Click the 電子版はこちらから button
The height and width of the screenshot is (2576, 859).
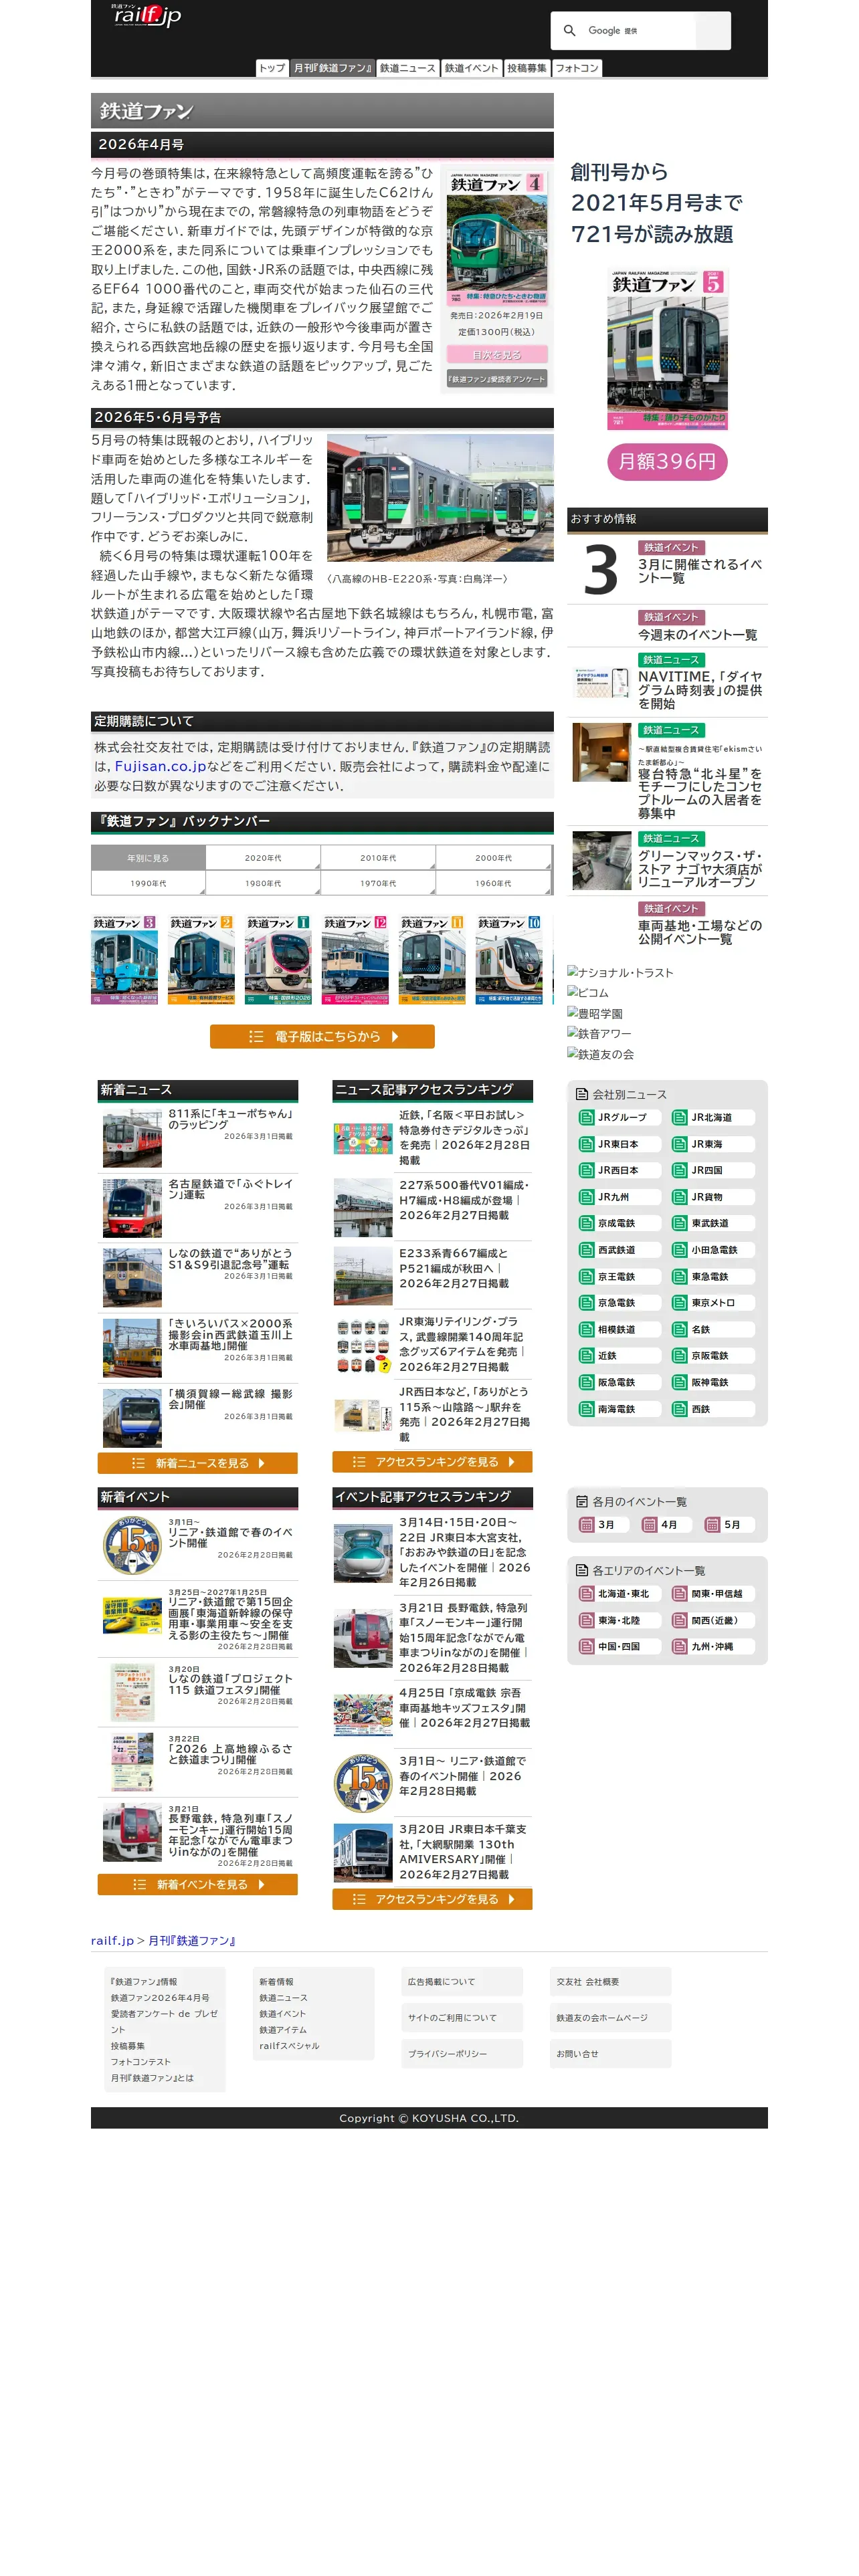(x=322, y=1037)
